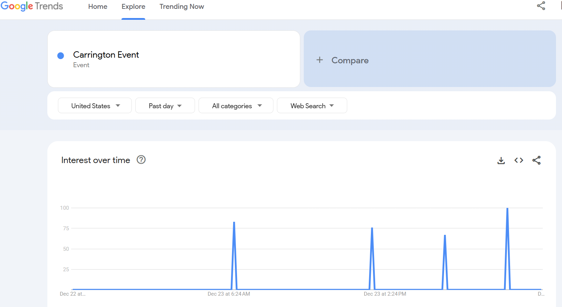Viewport: 562px width, 307px height.
Task: Select the Explore tab
Action: click(134, 7)
